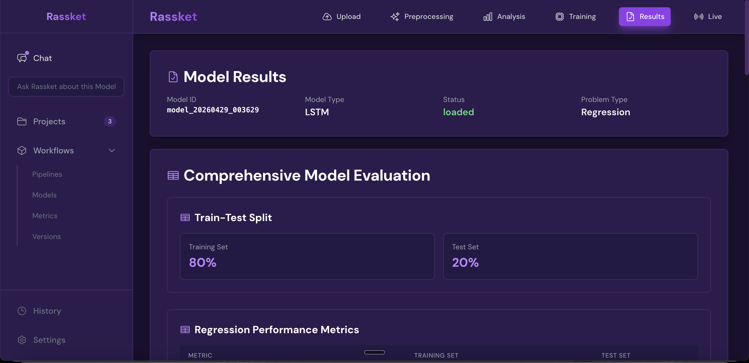Open the Models workflow item

pos(44,195)
